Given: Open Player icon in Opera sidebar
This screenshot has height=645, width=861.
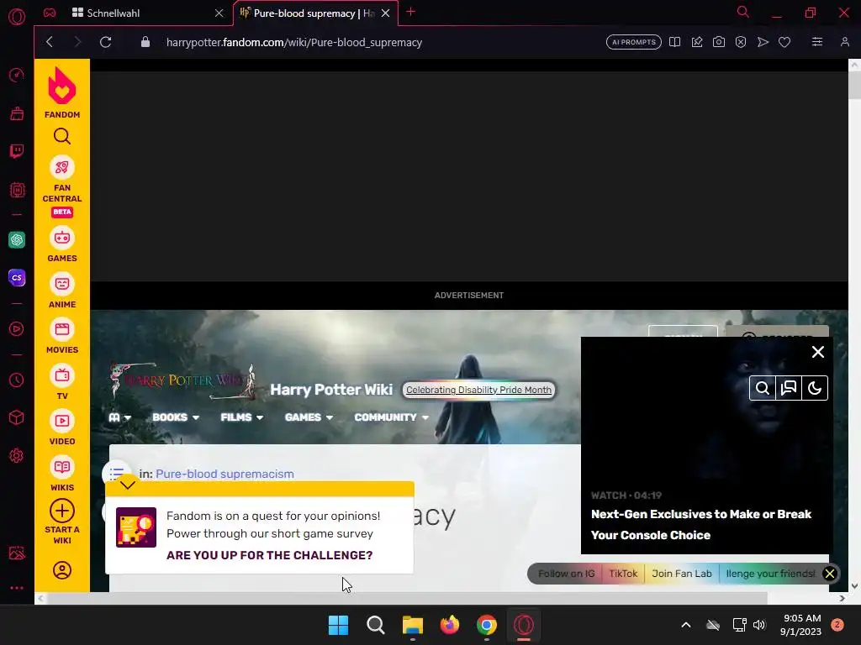Looking at the screenshot, I should point(17,329).
